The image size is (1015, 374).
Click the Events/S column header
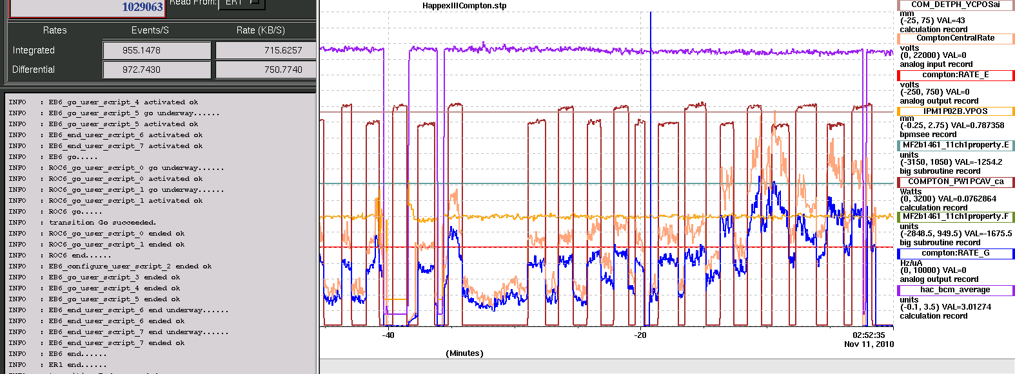(x=150, y=30)
